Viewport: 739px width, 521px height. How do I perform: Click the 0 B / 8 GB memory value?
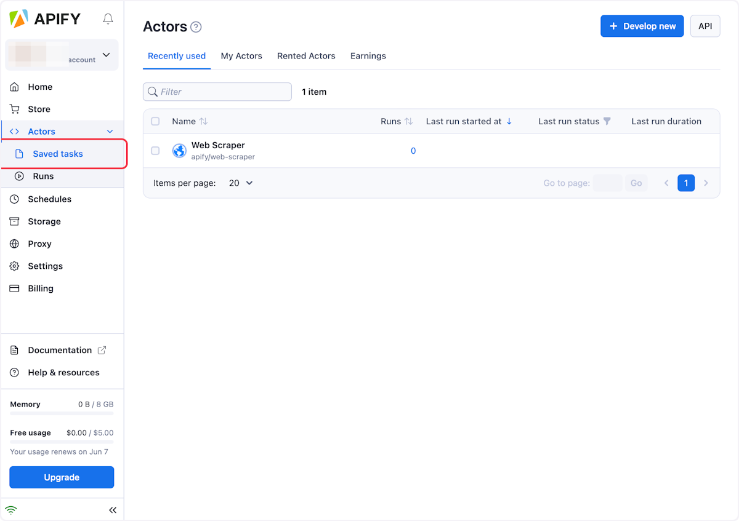[x=96, y=404]
